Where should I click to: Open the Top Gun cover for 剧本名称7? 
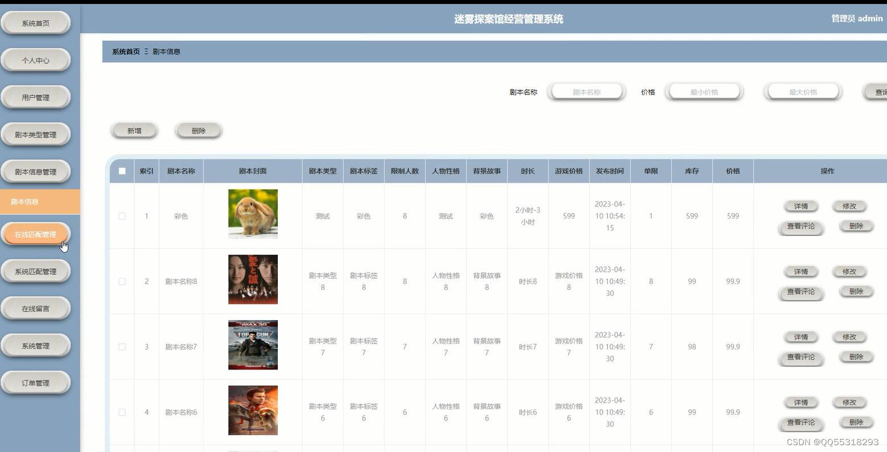click(x=253, y=345)
